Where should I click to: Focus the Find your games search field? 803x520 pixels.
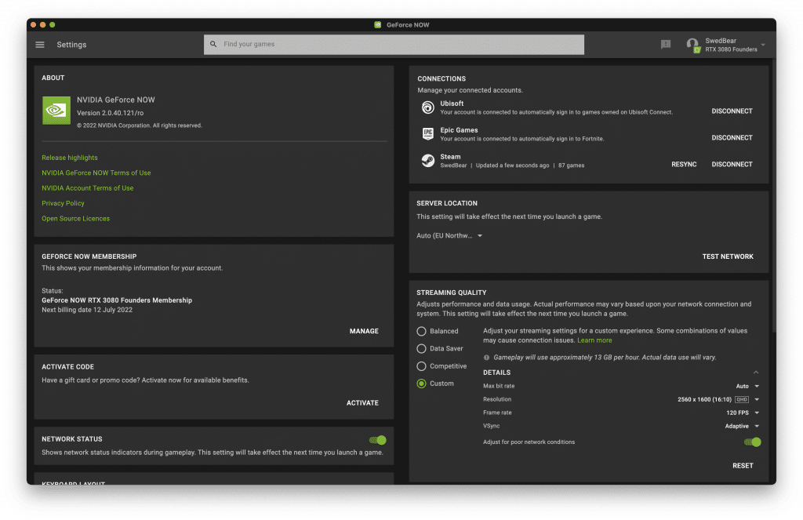click(394, 45)
